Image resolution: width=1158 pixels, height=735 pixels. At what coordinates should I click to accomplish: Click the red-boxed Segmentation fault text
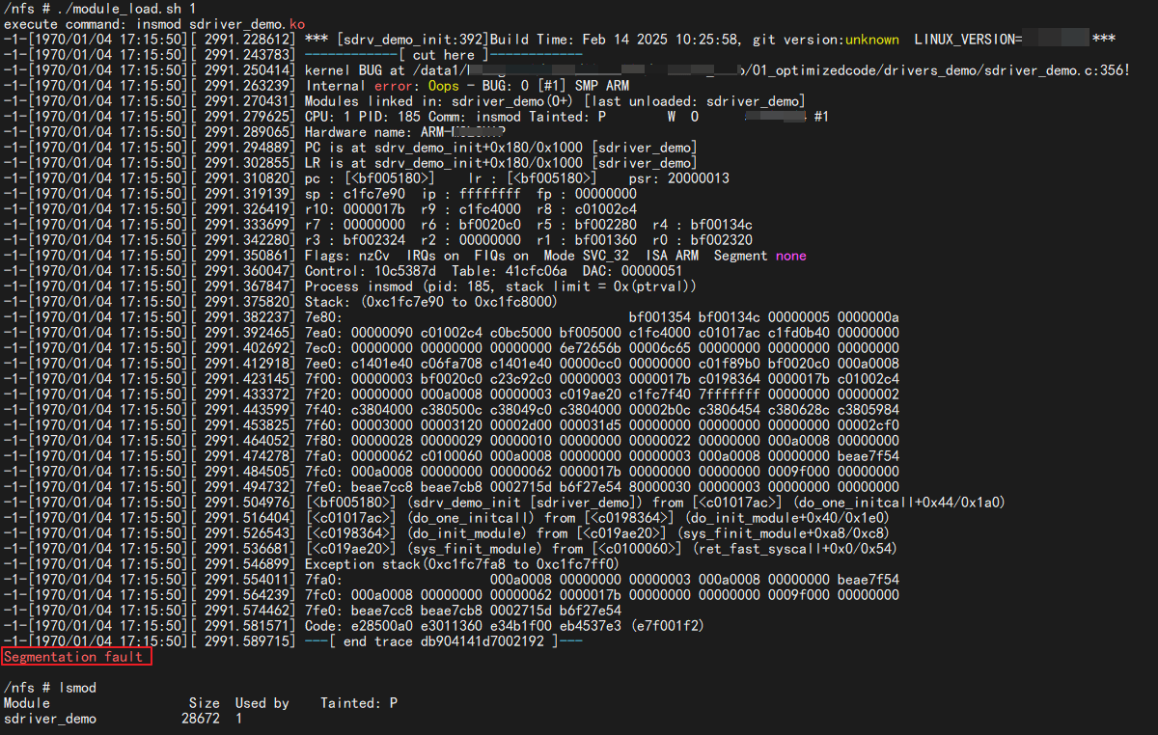point(73,657)
